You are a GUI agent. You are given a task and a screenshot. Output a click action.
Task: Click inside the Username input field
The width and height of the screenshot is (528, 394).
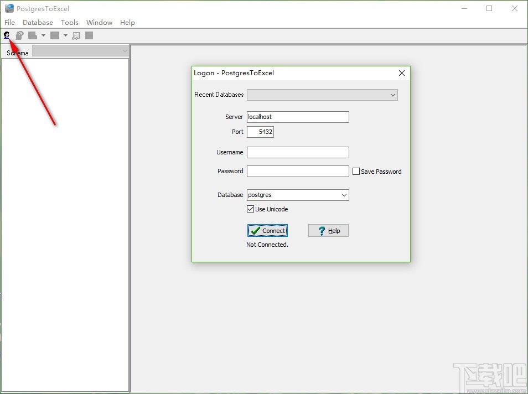pyautogui.click(x=298, y=152)
